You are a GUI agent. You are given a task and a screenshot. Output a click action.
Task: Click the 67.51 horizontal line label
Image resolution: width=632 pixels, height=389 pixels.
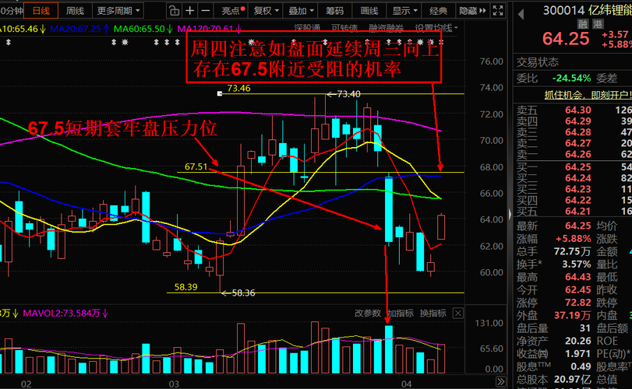click(x=196, y=166)
